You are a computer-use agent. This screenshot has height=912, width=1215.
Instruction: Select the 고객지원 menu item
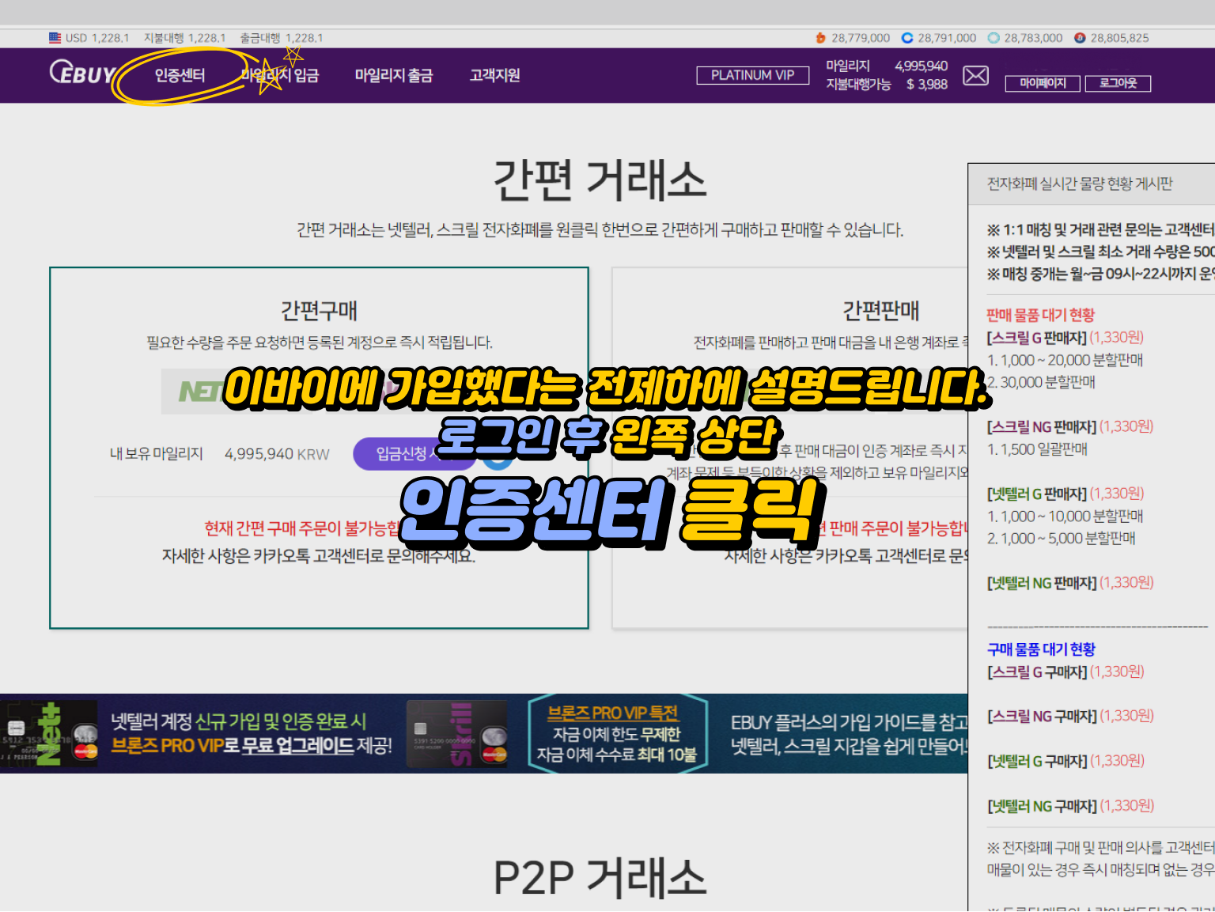coord(494,75)
